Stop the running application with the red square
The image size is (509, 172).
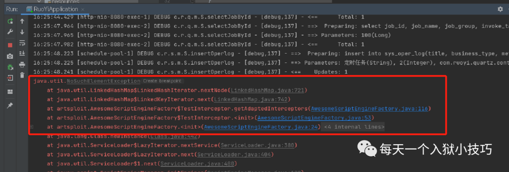coord(10,45)
